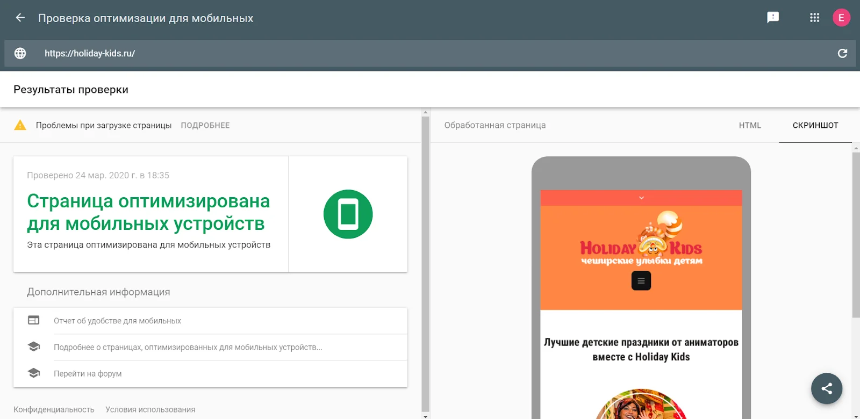Click the 'Дополнительная информация' heading

98,292
